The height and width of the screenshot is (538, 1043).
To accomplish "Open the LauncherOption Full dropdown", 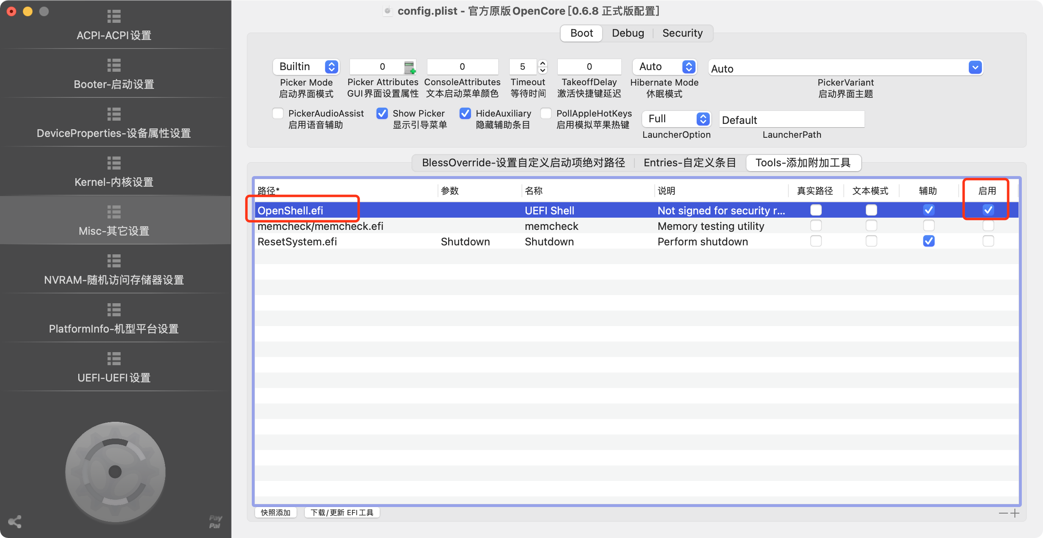I will point(676,119).
